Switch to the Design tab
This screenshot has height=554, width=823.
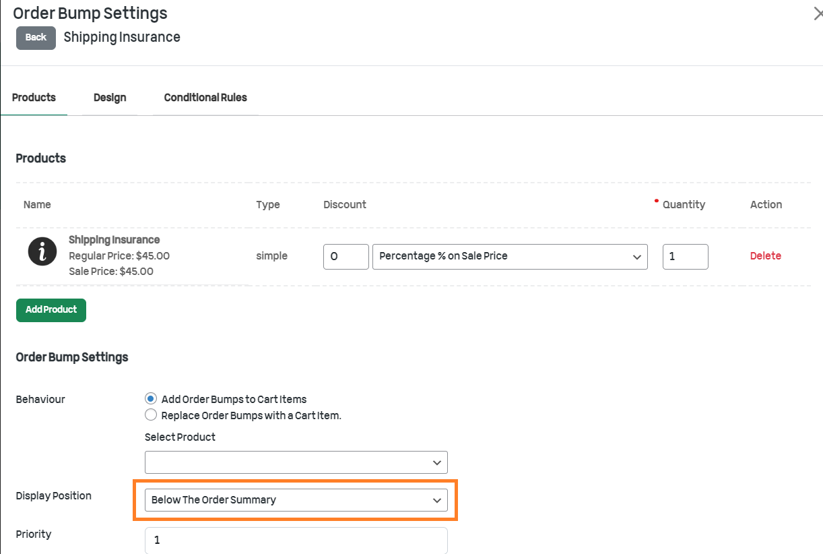point(110,98)
